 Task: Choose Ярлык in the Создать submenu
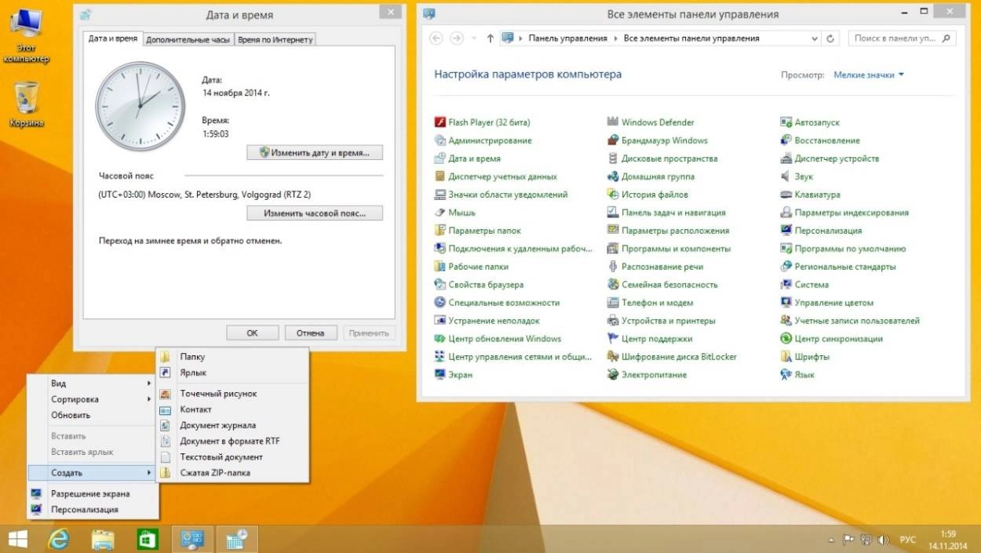click(232, 373)
